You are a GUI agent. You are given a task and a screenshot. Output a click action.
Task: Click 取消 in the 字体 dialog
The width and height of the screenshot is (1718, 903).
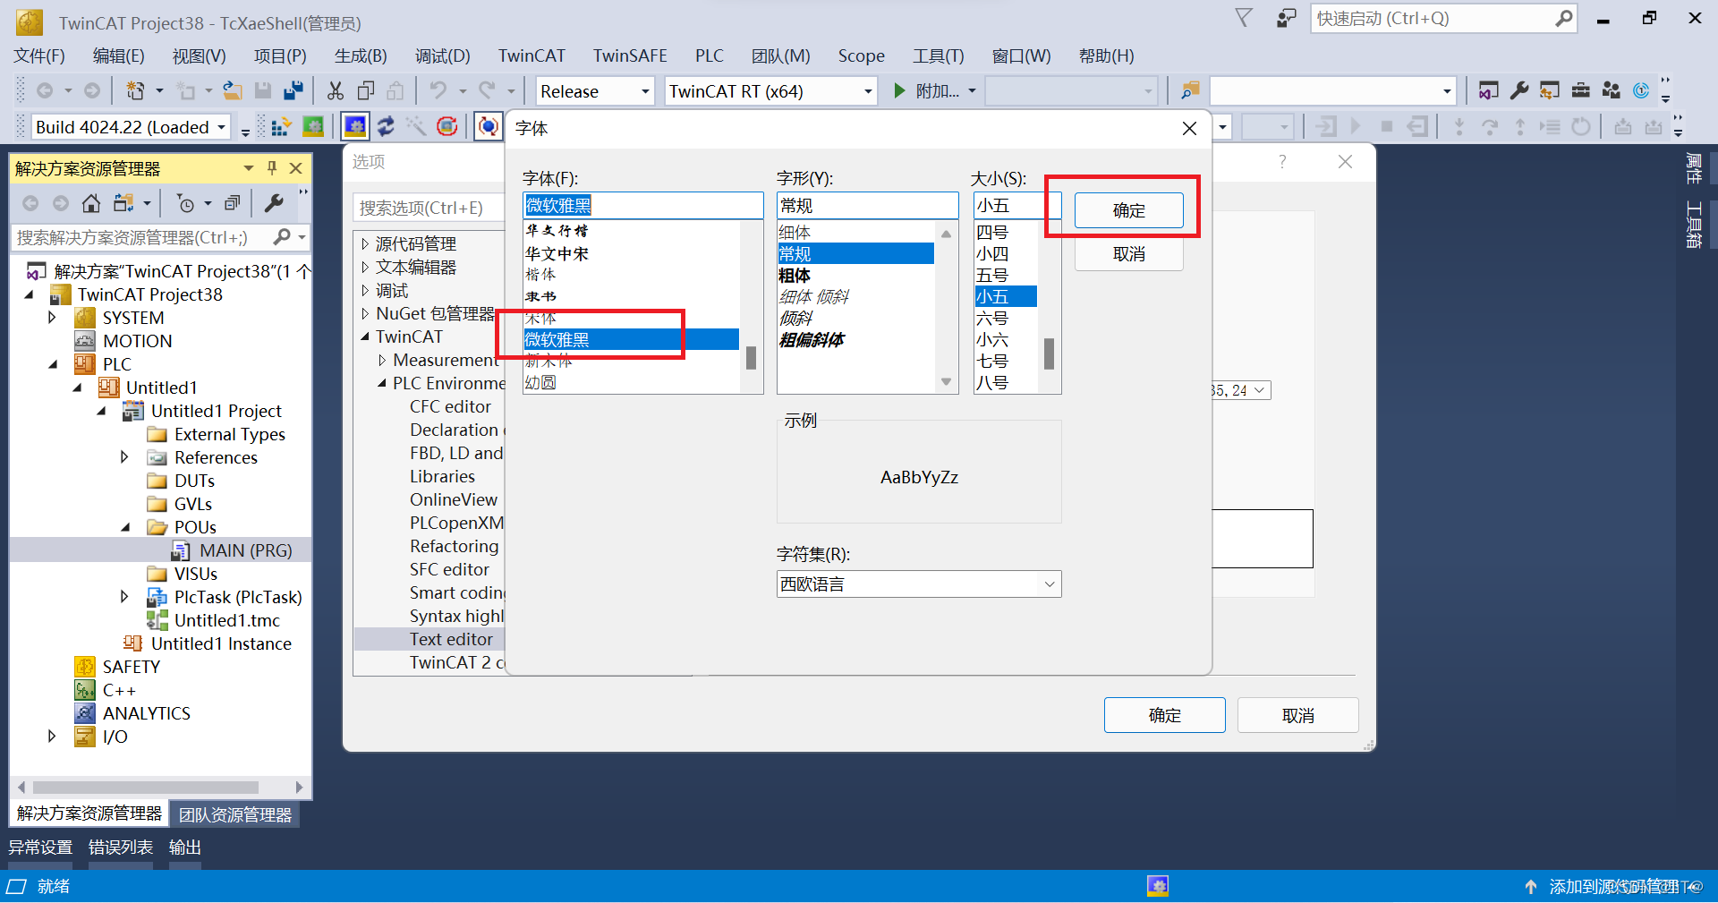(1128, 254)
